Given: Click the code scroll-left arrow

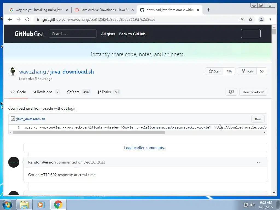Looking at the screenshot, I should tap(11, 133).
